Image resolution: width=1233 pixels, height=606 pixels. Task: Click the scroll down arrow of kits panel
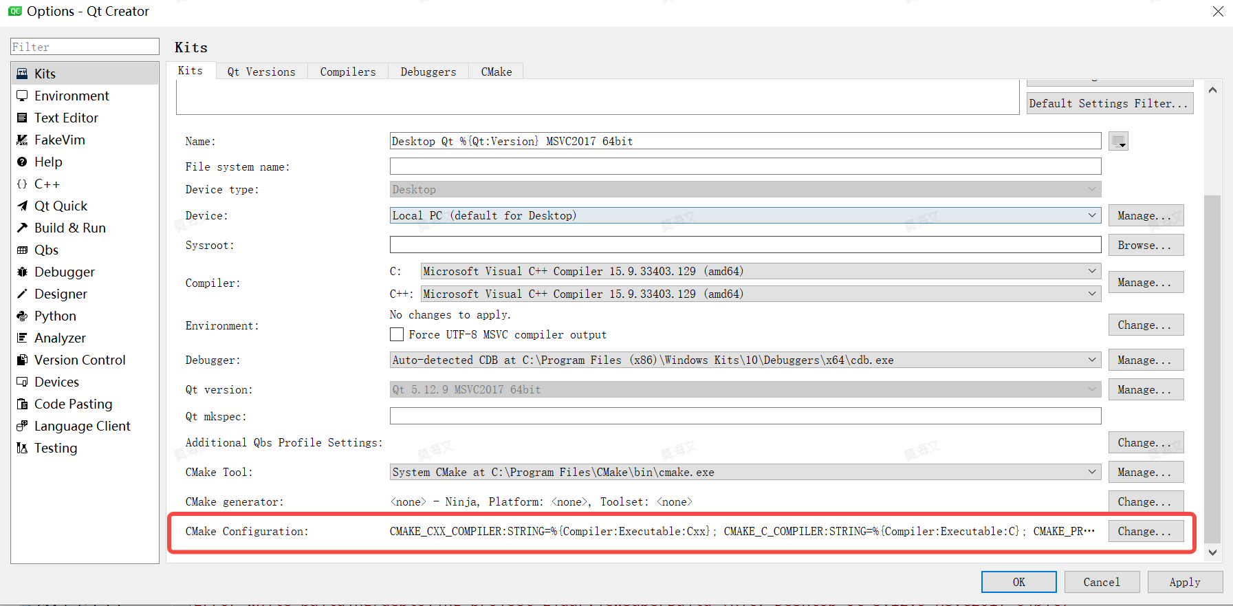click(x=1212, y=552)
